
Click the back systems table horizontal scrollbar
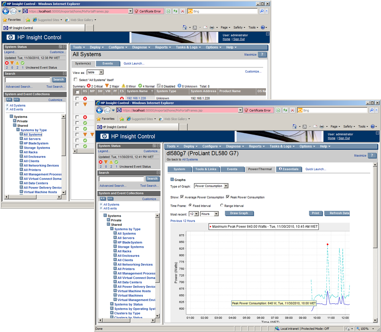point(84,151)
